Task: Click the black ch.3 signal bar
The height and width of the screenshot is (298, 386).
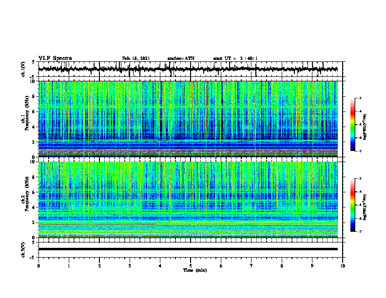Action: coord(188,249)
